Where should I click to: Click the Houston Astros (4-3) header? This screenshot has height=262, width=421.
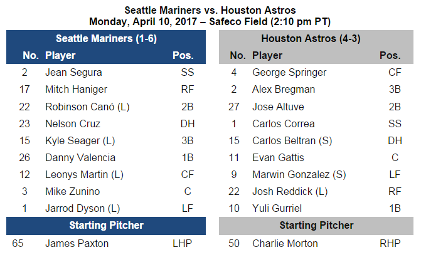click(x=311, y=39)
